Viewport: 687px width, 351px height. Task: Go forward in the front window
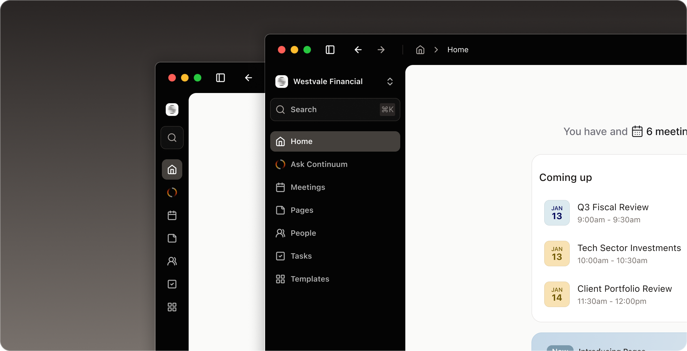coord(381,50)
